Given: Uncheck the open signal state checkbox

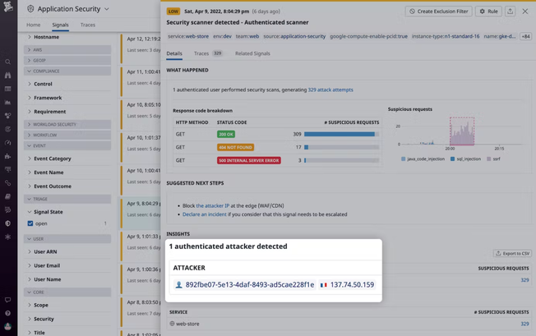Looking at the screenshot, I should tap(30, 223).
